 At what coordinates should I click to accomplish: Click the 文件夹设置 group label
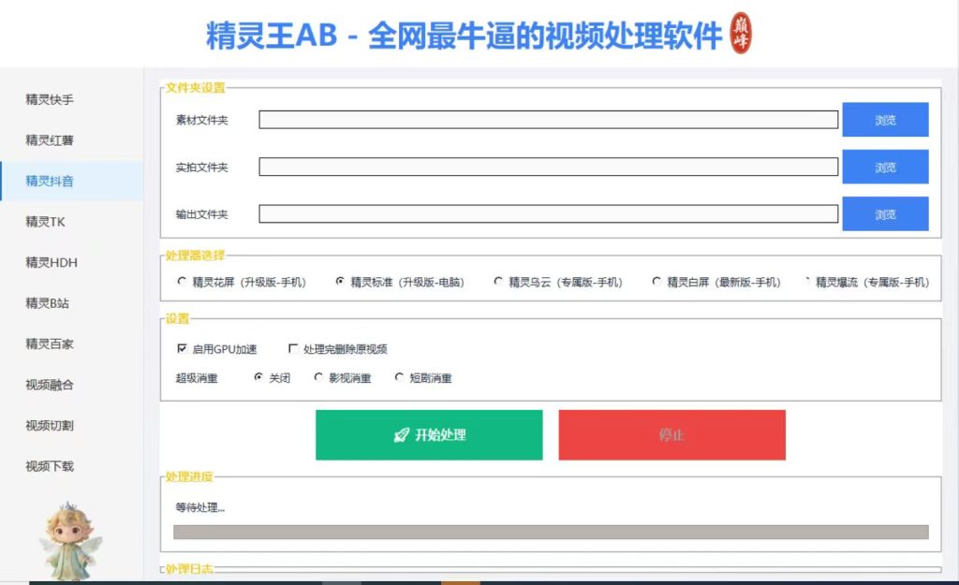(x=195, y=87)
